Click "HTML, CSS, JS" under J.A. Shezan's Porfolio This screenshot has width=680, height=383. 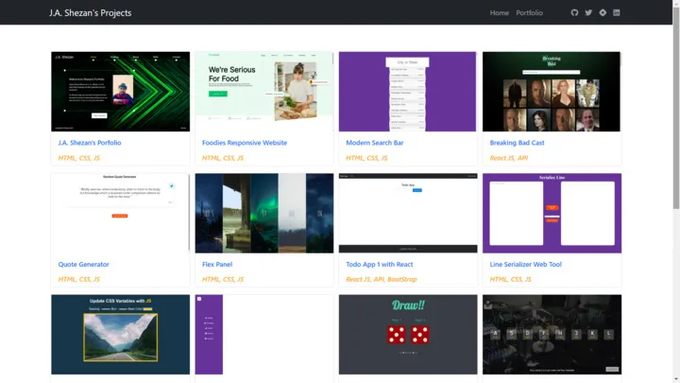[79, 158]
